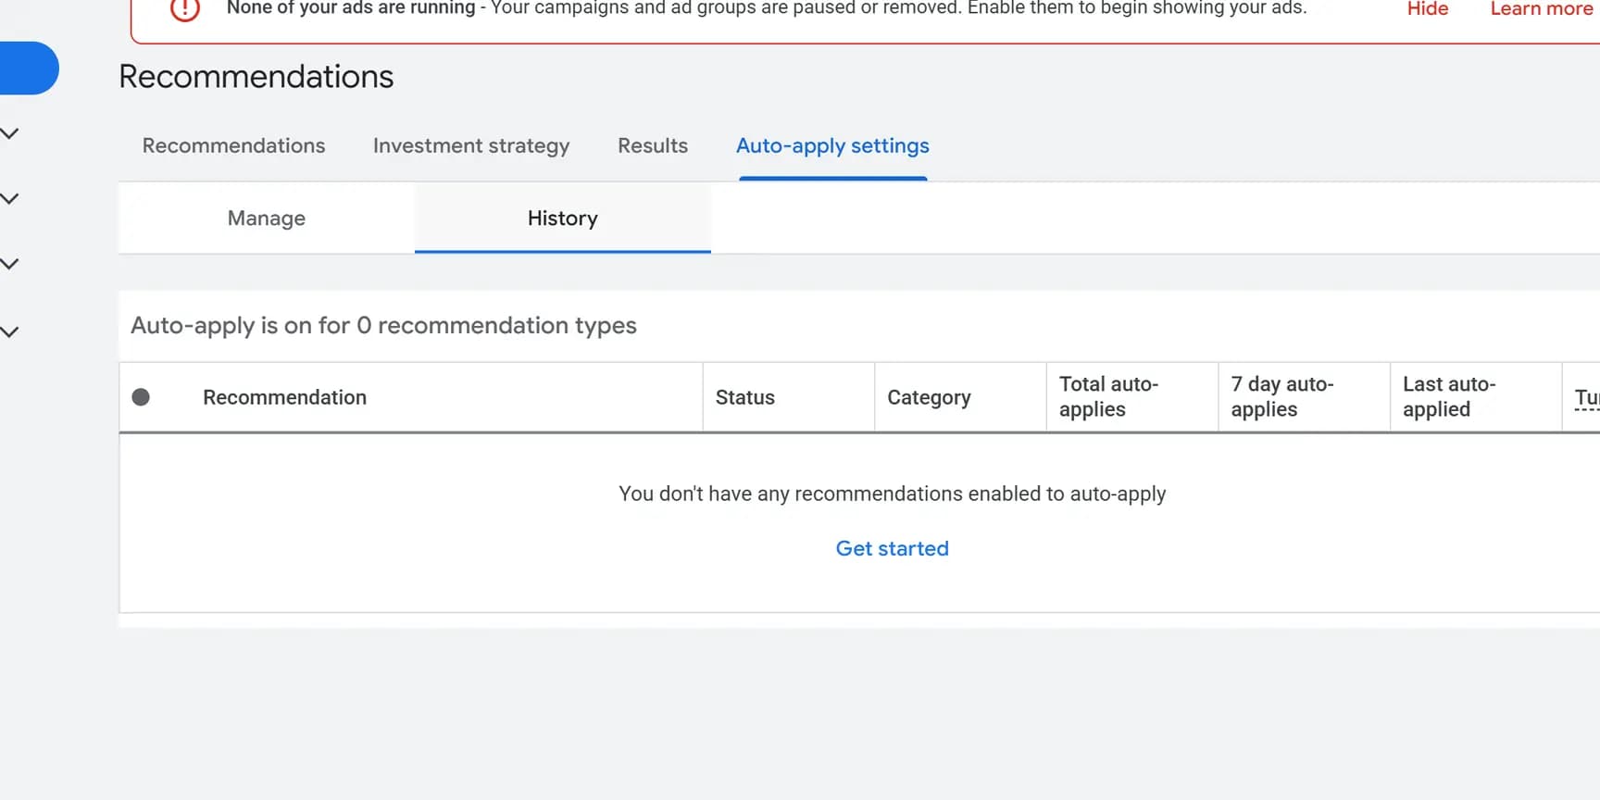Image resolution: width=1600 pixels, height=800 pixels.
Task: Expand the second sidebar chevron from top
Action: [x=10, y=198]
